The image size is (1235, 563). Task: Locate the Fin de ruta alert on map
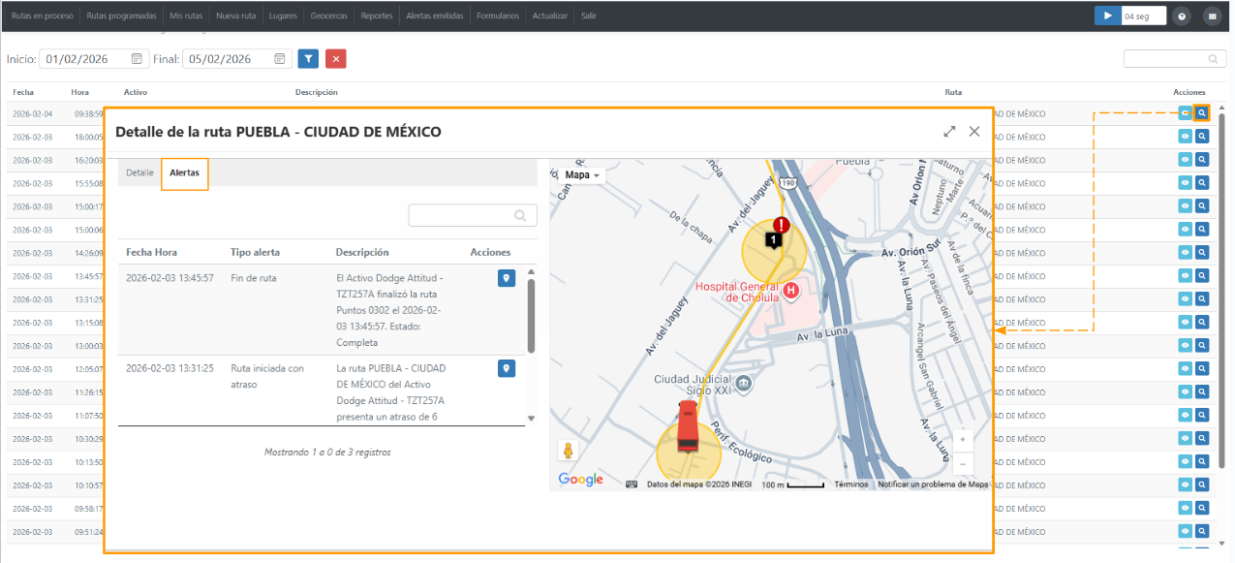[506, 278]
